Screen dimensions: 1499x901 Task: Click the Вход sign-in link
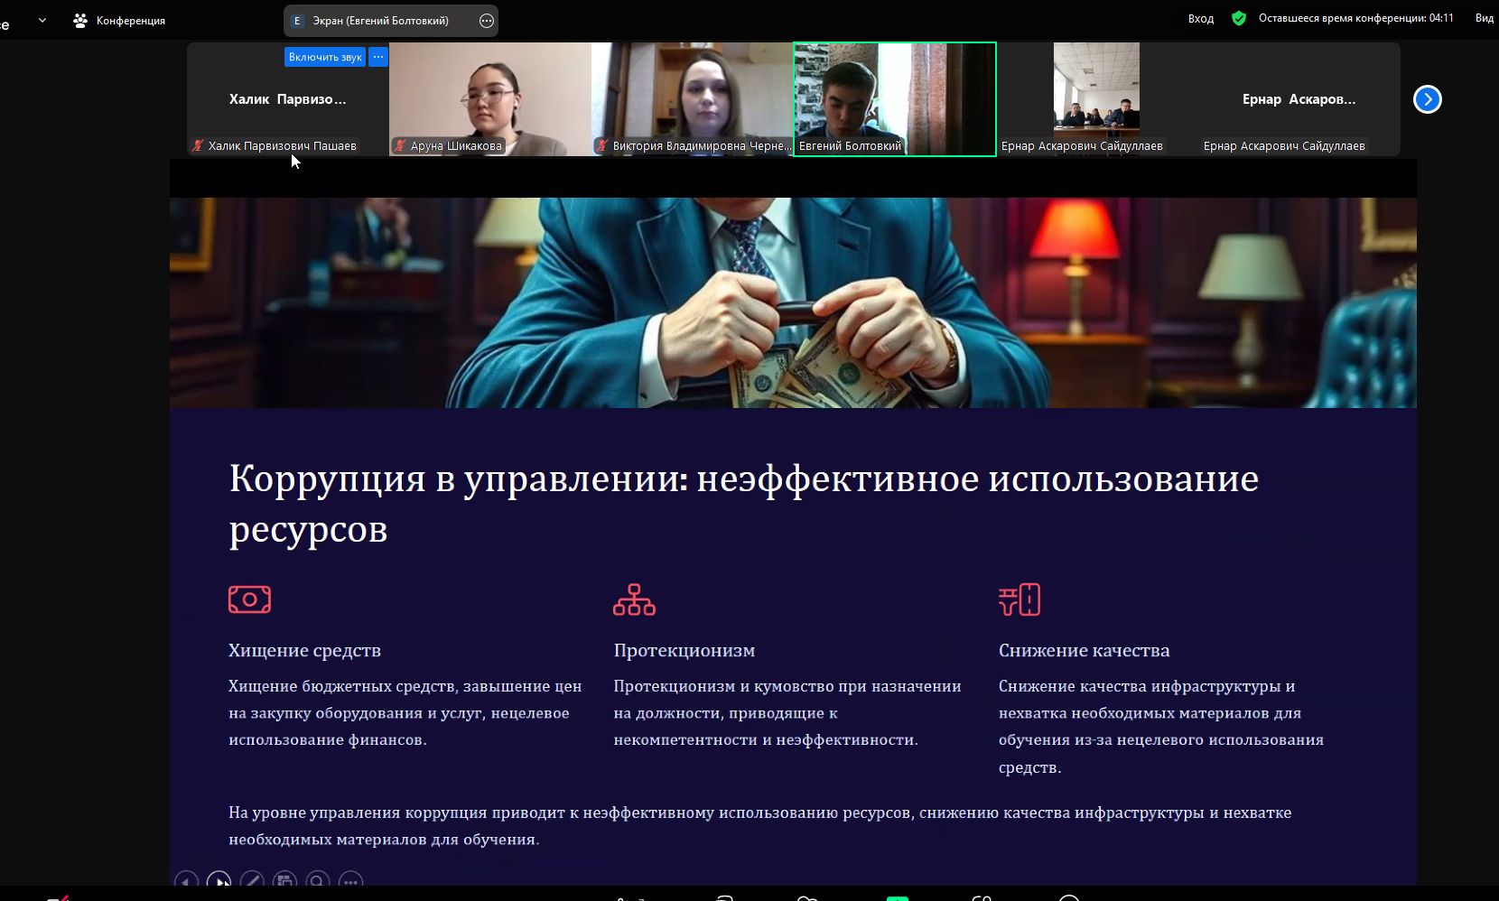coord(1200,18)
